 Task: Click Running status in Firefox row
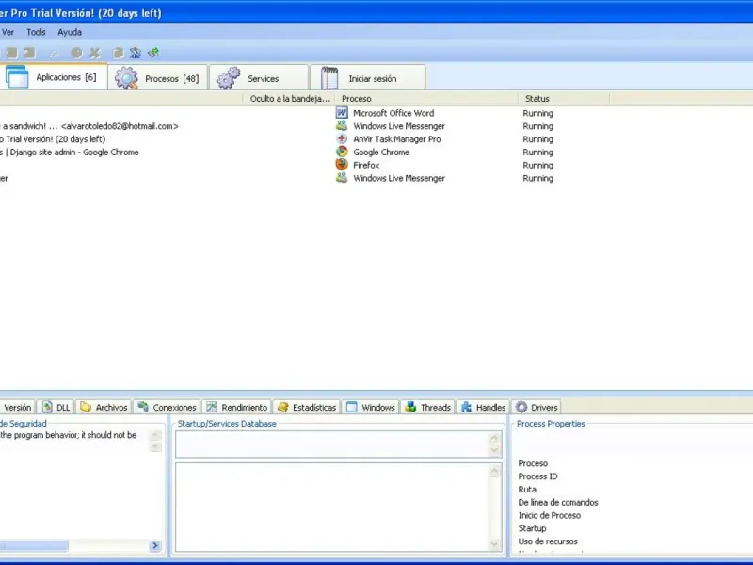point(537,165)
